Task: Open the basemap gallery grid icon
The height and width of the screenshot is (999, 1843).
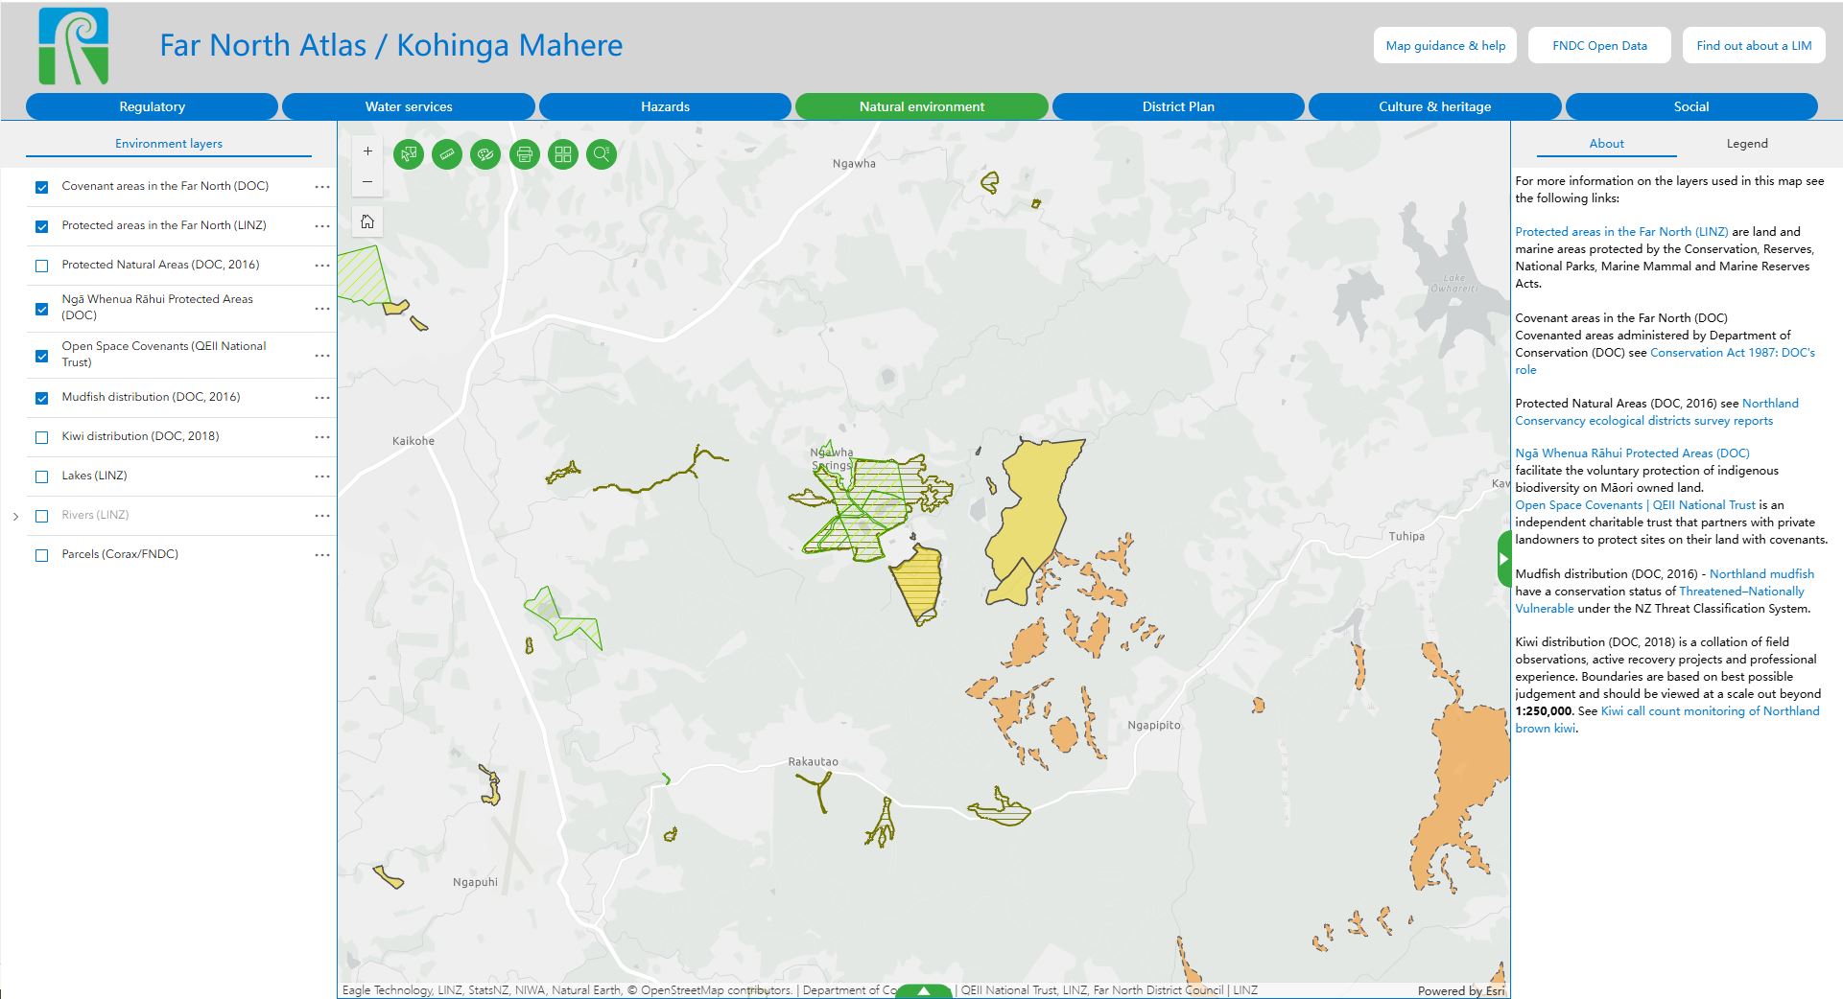Action: click(x=563, y=154)
